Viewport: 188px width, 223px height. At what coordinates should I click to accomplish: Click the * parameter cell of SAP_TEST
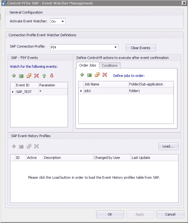[x=53, y=92]
